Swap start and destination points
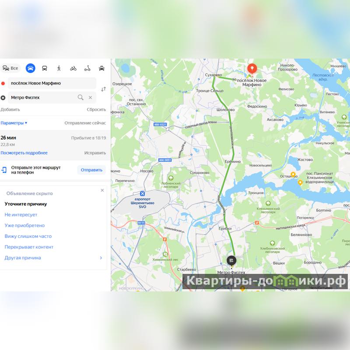Image resolution: width=350 pixels, height=350 pixels. 103,89
